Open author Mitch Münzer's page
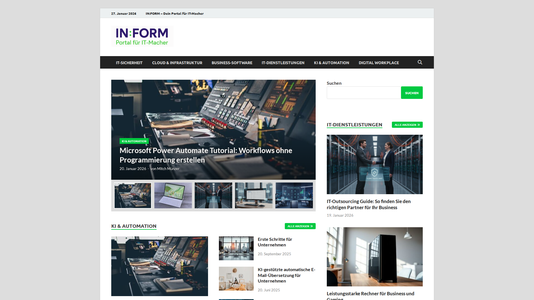 (x=168, y=169)
